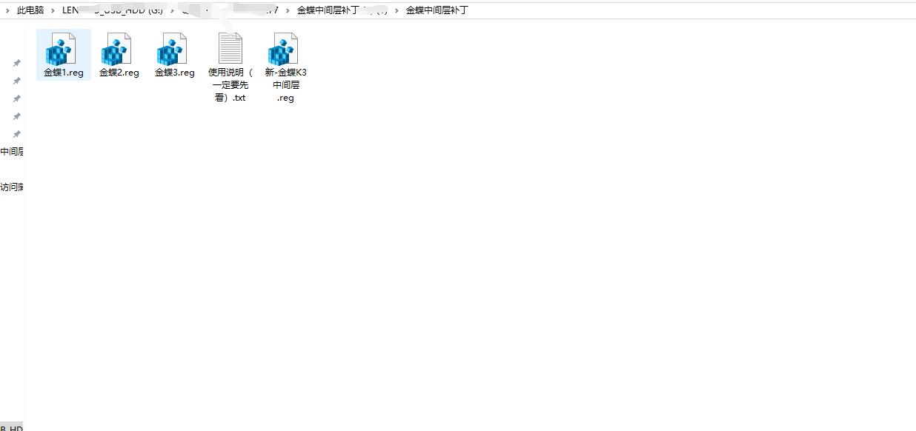
Task: Expand the chevron right after USB_HDD (G:)
Action: coord(173,10)
